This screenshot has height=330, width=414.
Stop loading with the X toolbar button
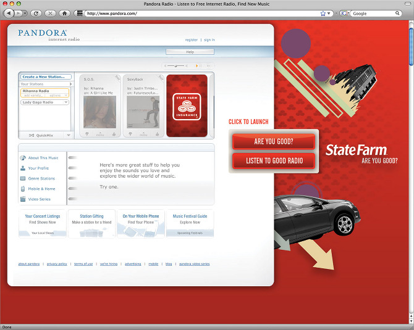pyautogui.click(x=50, y=13)
